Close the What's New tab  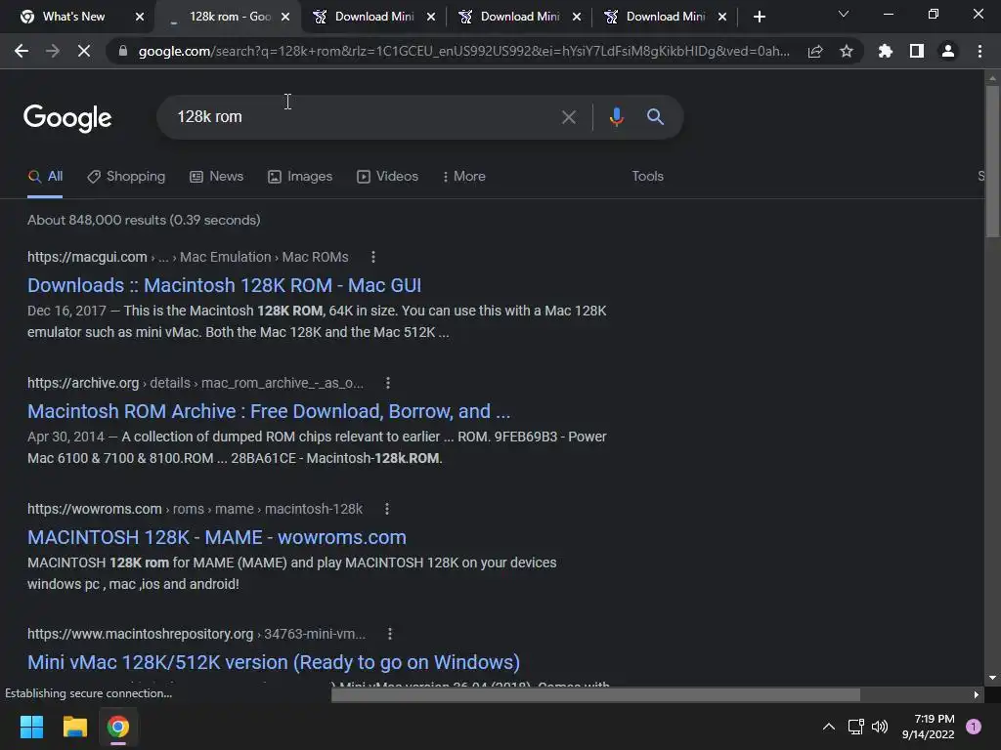pyautogui.click(x=140, y=18)
